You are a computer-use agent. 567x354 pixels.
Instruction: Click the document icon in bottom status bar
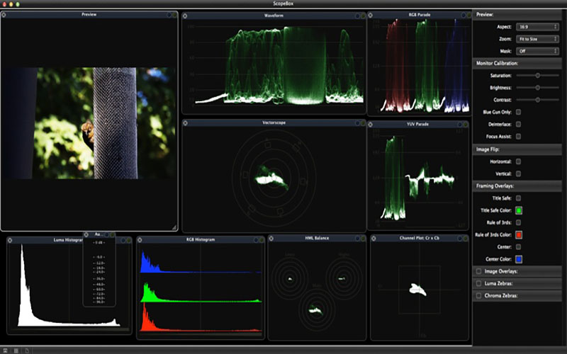[x=27, y=350]
